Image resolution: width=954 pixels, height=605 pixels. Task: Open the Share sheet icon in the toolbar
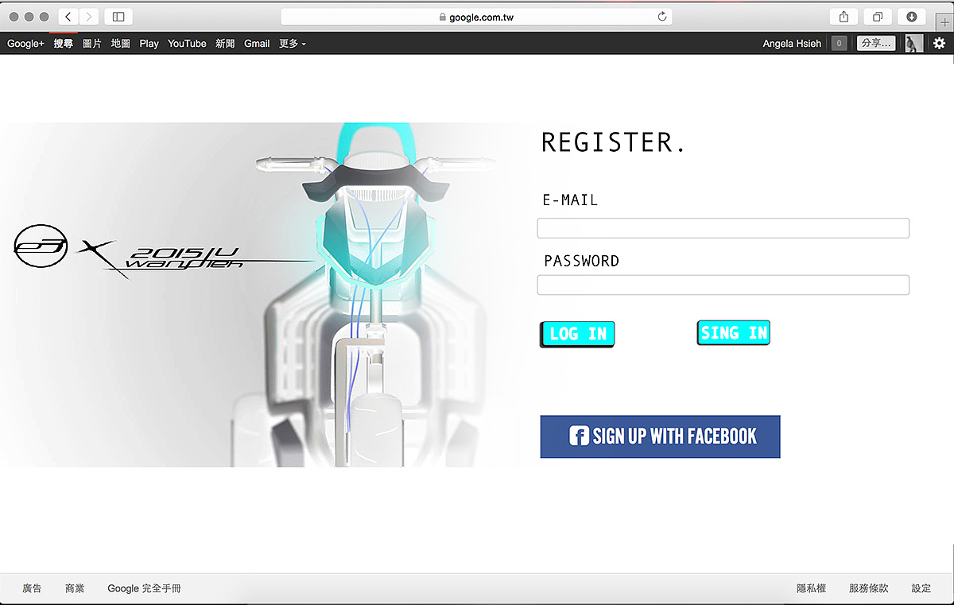point(843,17)
